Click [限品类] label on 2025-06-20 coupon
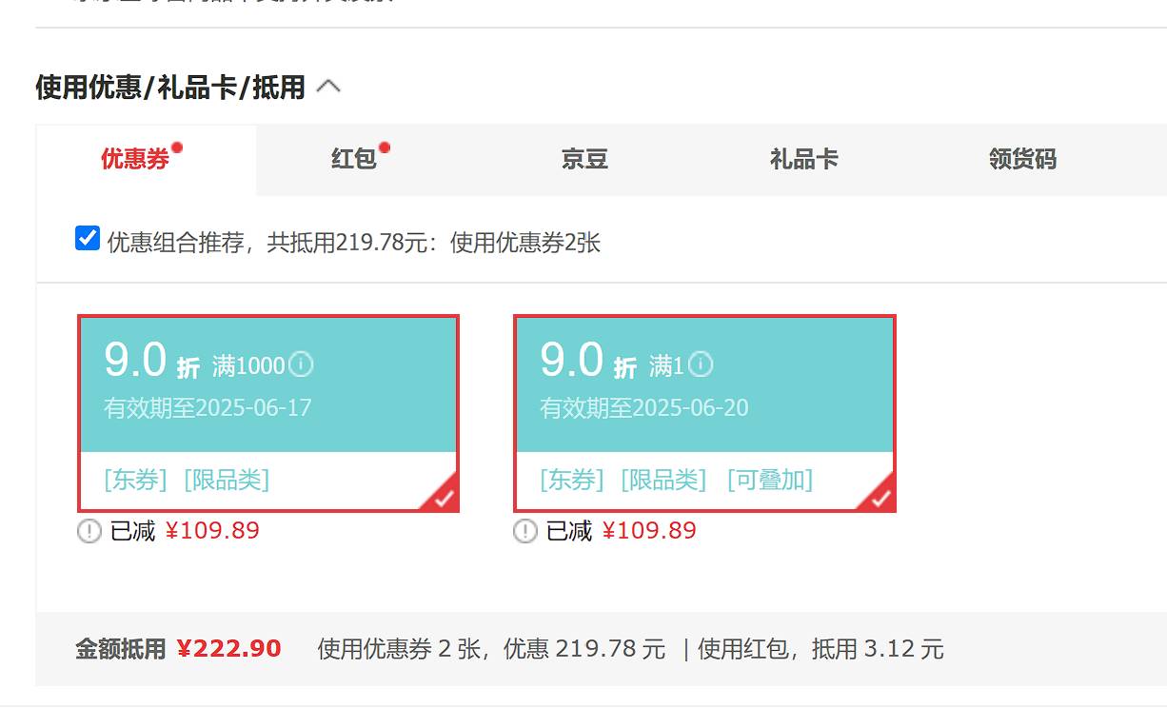 663,480
